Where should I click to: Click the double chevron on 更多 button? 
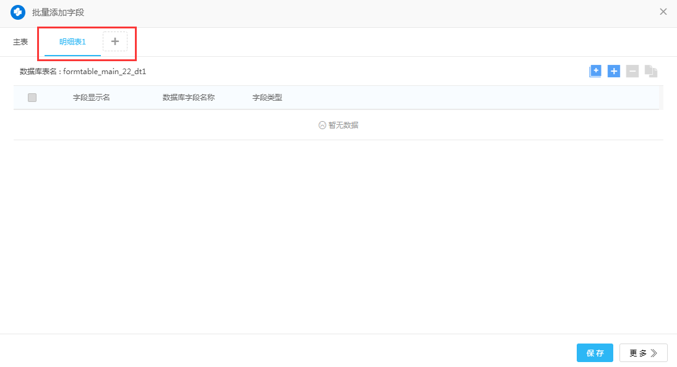(x=654, y=353)
